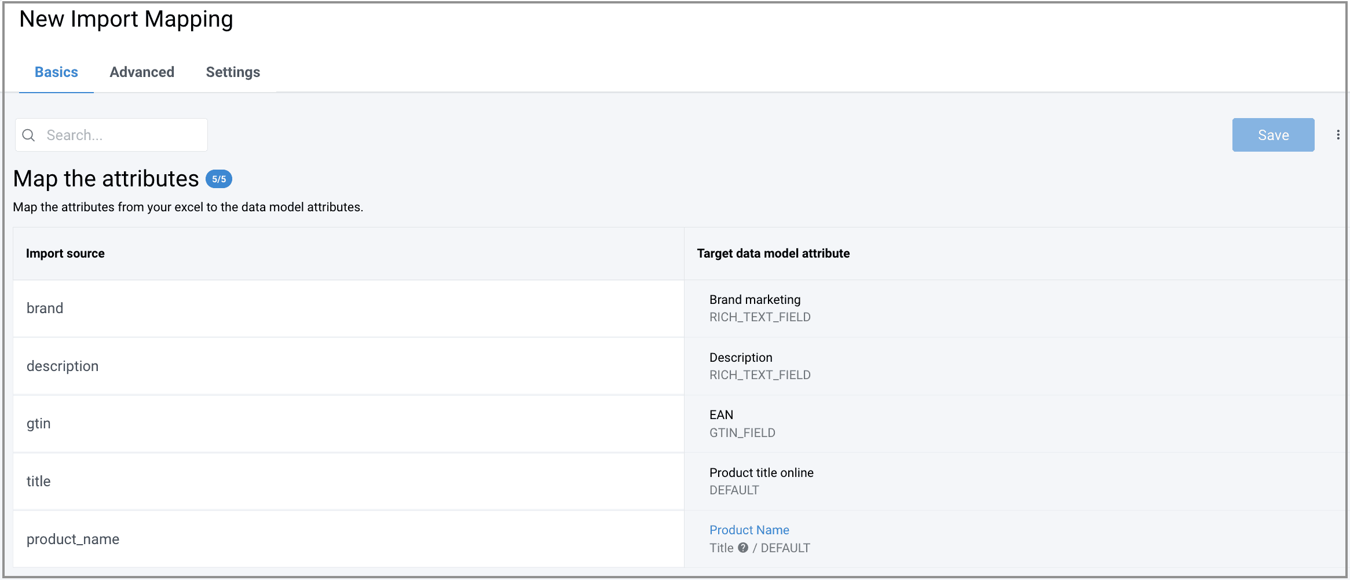The width and height of the screenshot is (1350, 580).
Task: Switch to the Basics tab
Action: (x=56, y=72)
